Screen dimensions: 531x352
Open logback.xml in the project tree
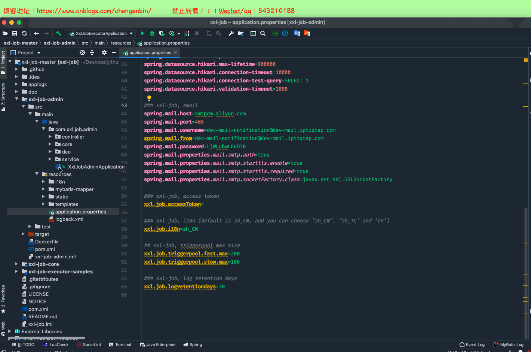69,219
